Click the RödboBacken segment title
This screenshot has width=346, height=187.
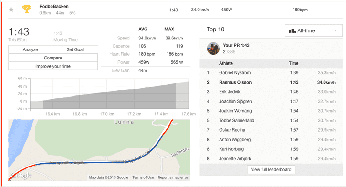(x=54, y=6)
